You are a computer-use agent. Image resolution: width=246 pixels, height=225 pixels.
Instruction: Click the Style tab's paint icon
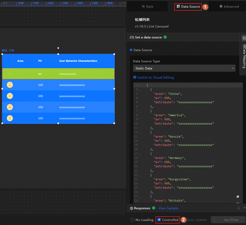coord(143,6)
